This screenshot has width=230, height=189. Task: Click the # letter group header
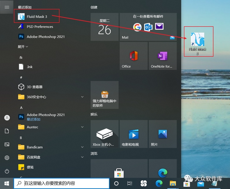pos(21,77)
